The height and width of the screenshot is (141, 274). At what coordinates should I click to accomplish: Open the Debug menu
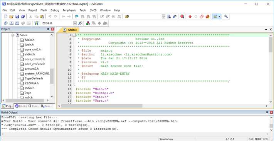[55, 10]
